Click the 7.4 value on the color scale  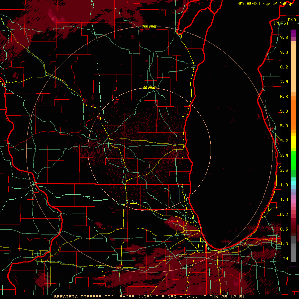pyautogui.click(x=284, y=82)
